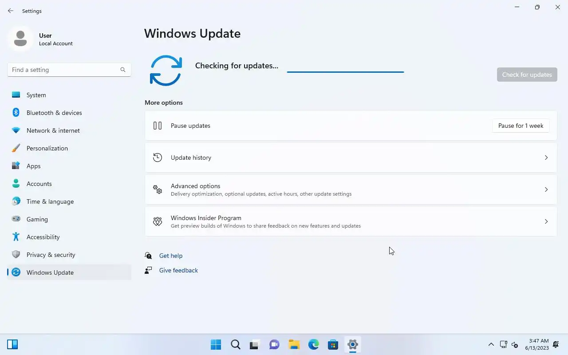Click the Windows Insider Program title

click(206, 218)
